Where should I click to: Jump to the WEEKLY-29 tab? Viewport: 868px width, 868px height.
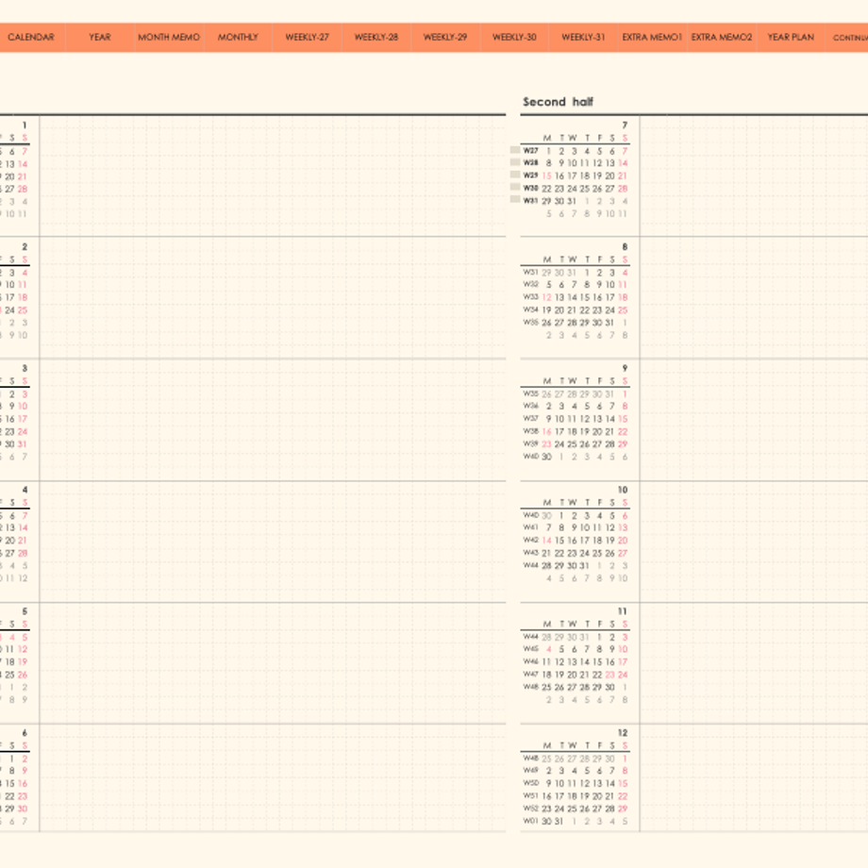point(445,37)
